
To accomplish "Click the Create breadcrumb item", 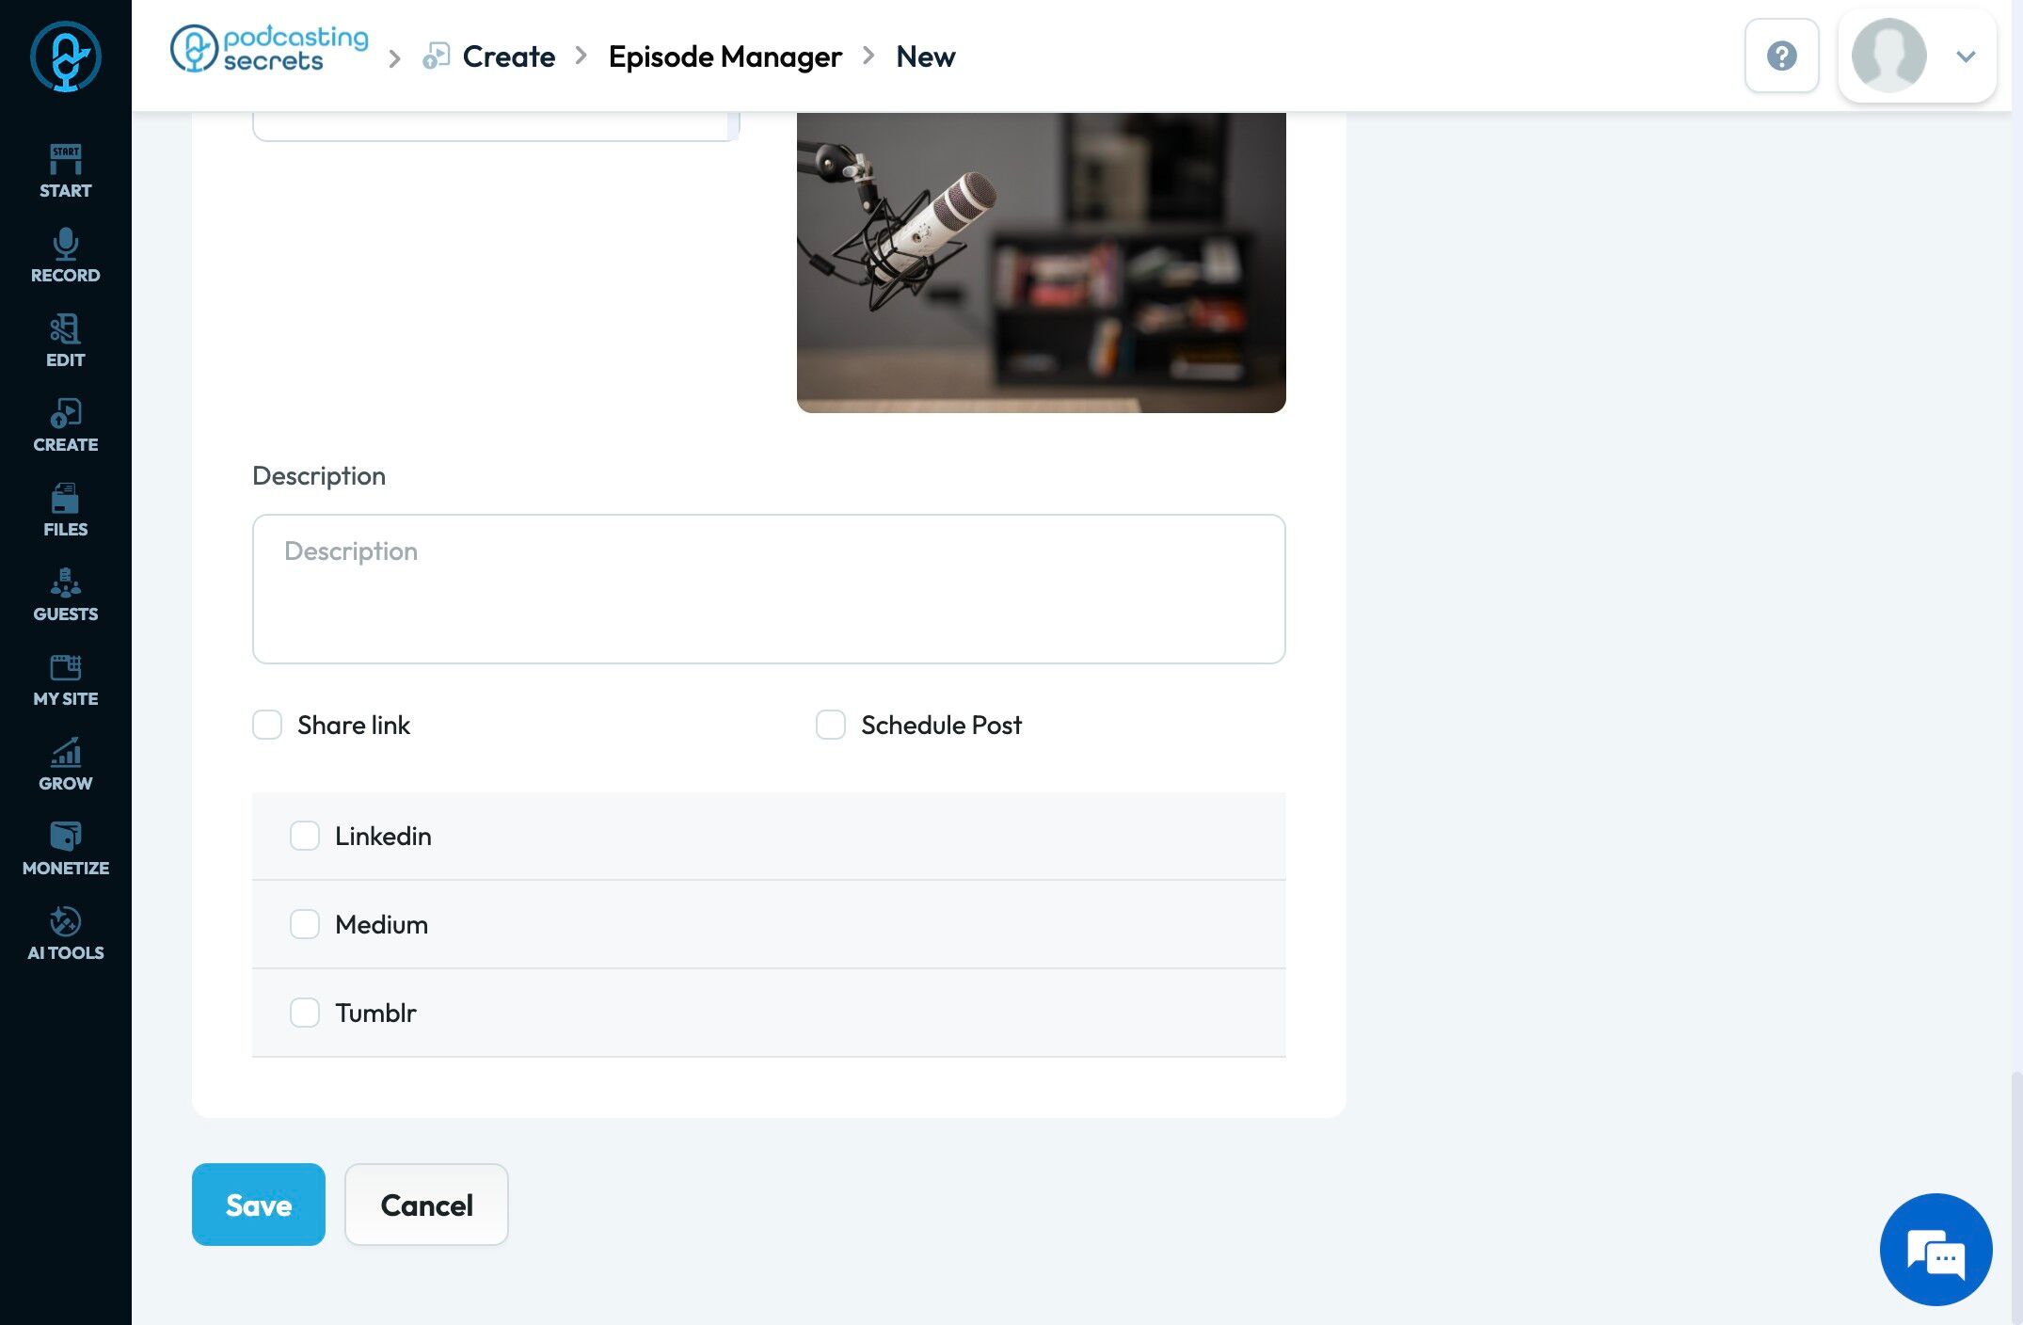I will (x=508, y=56).
